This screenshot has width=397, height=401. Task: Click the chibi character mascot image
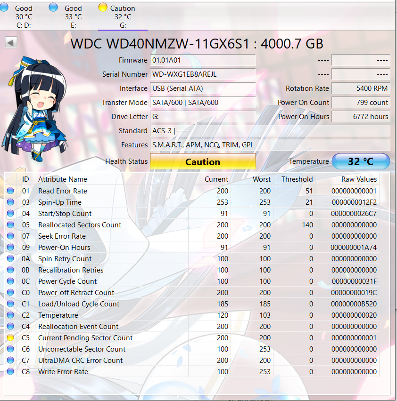[34, 109]
